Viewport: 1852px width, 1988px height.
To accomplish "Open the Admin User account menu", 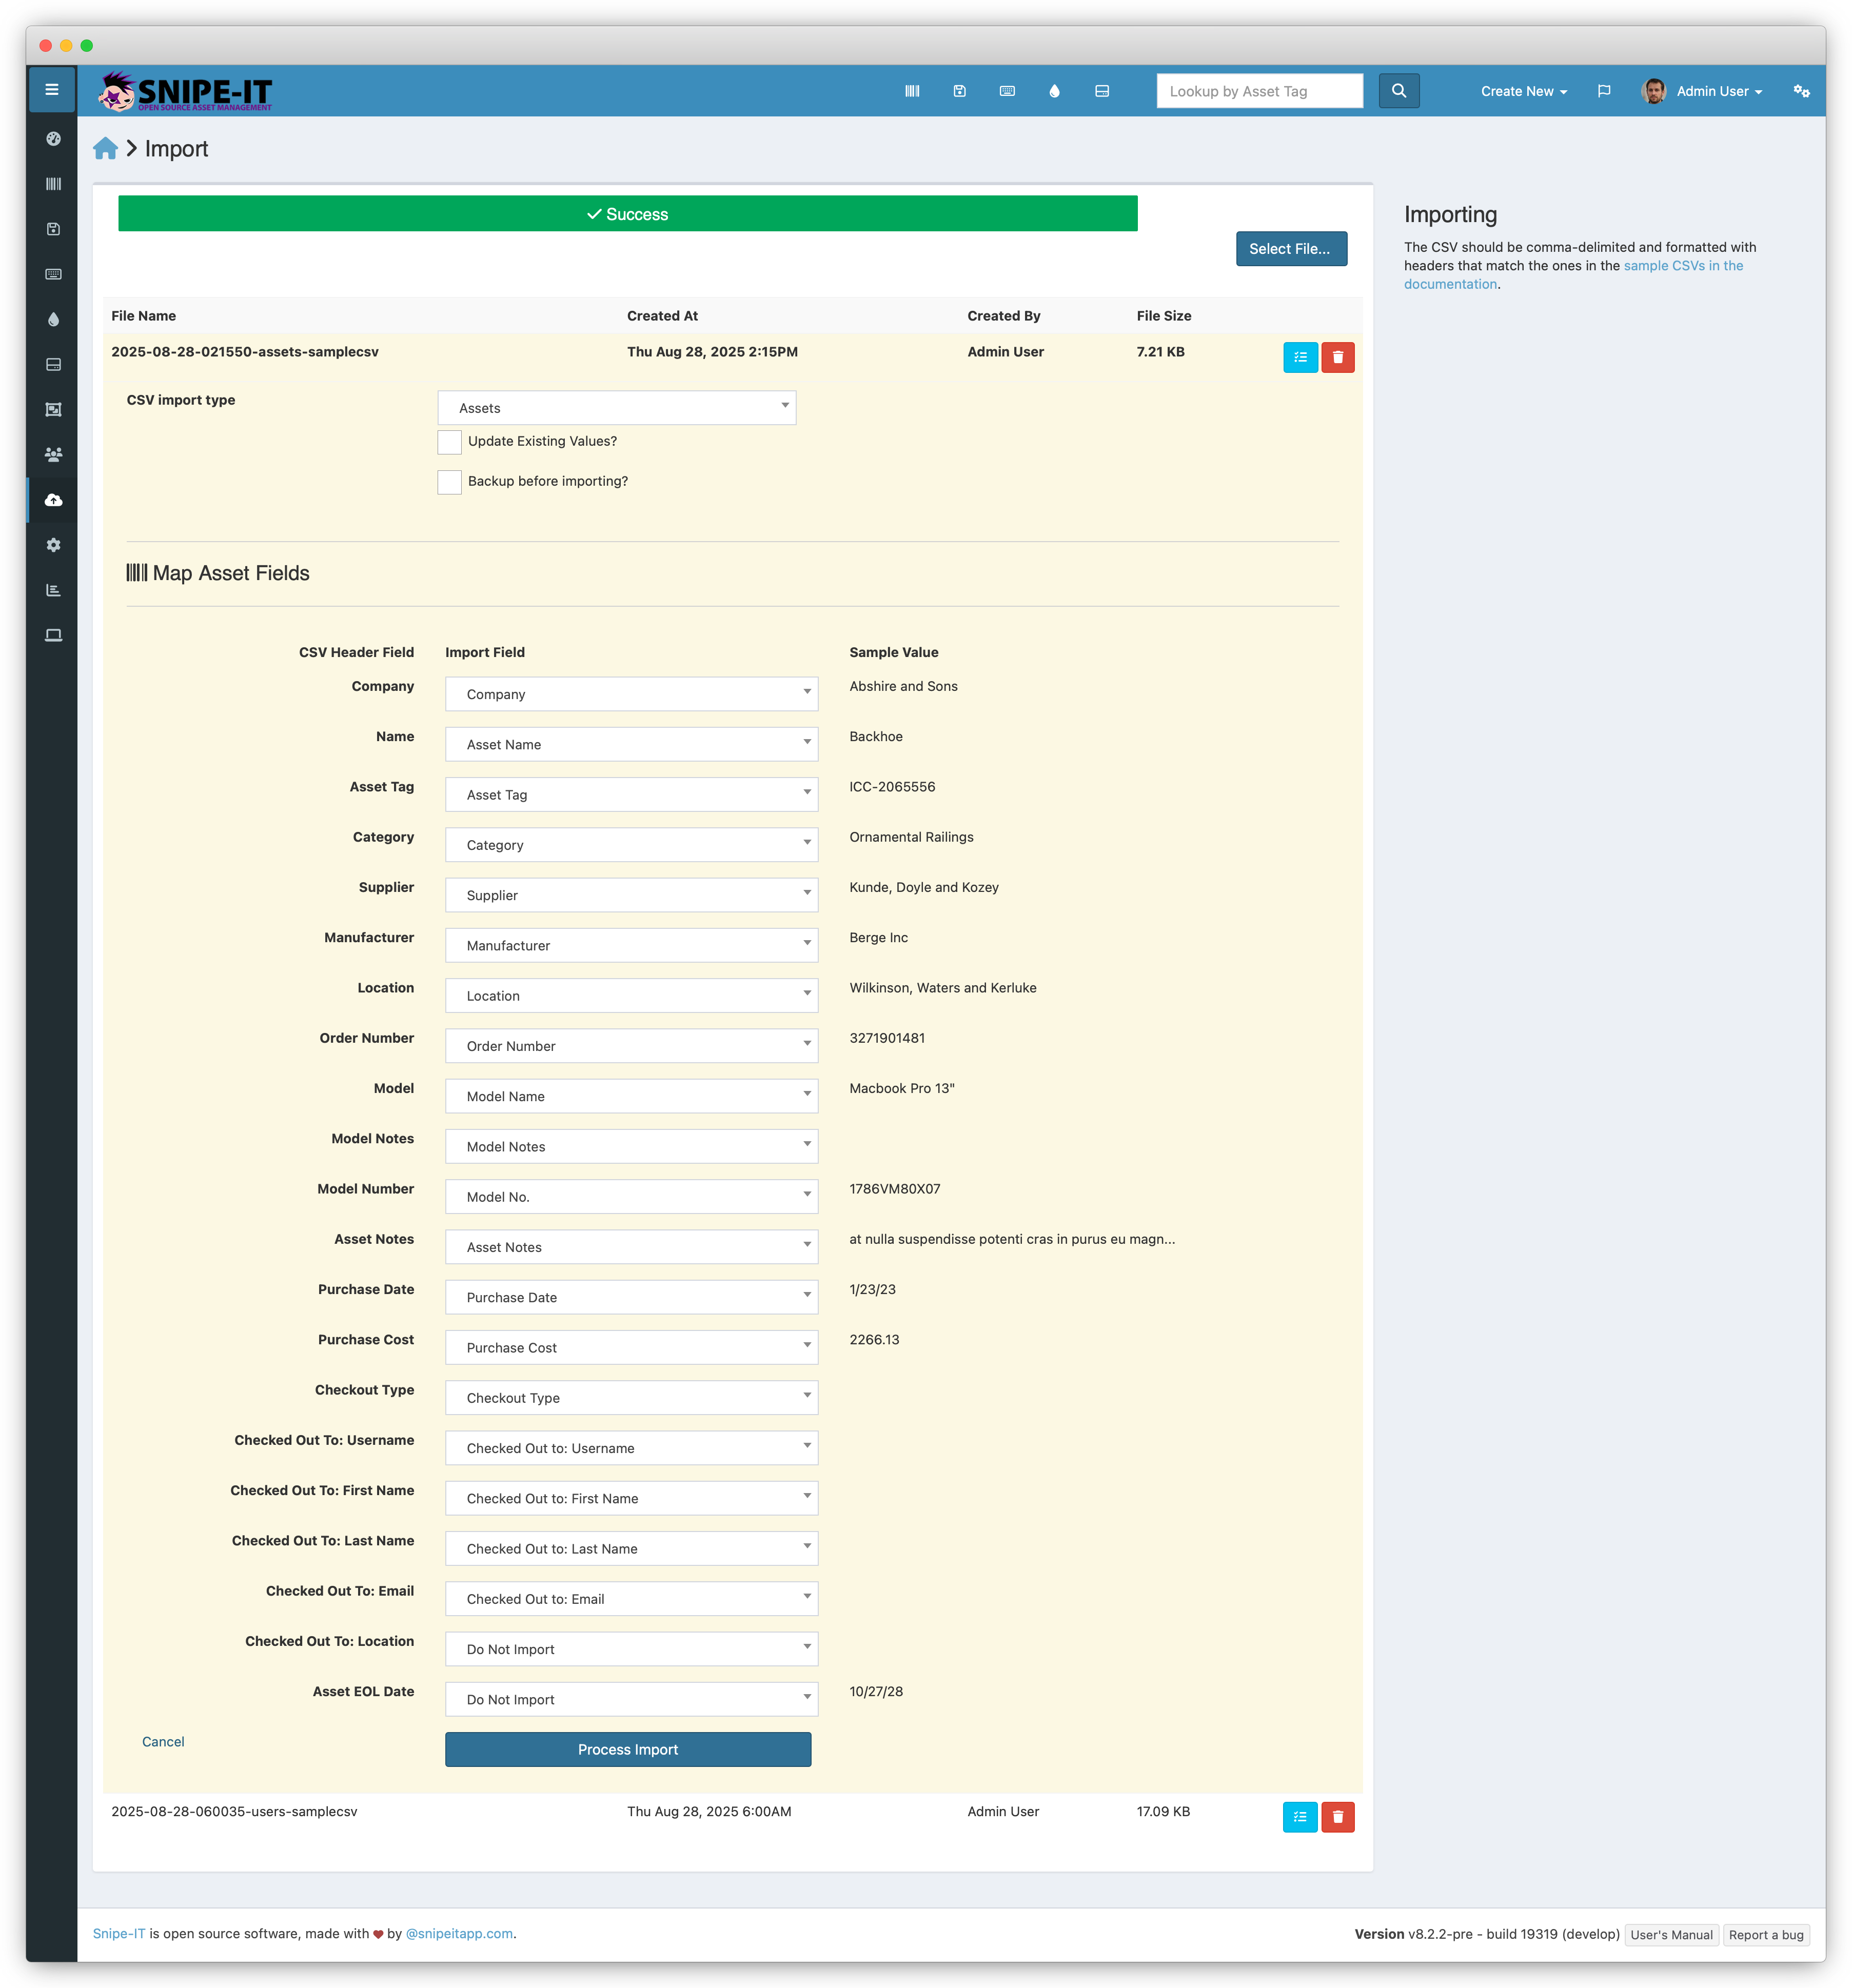I will (x=1702, y=91).
